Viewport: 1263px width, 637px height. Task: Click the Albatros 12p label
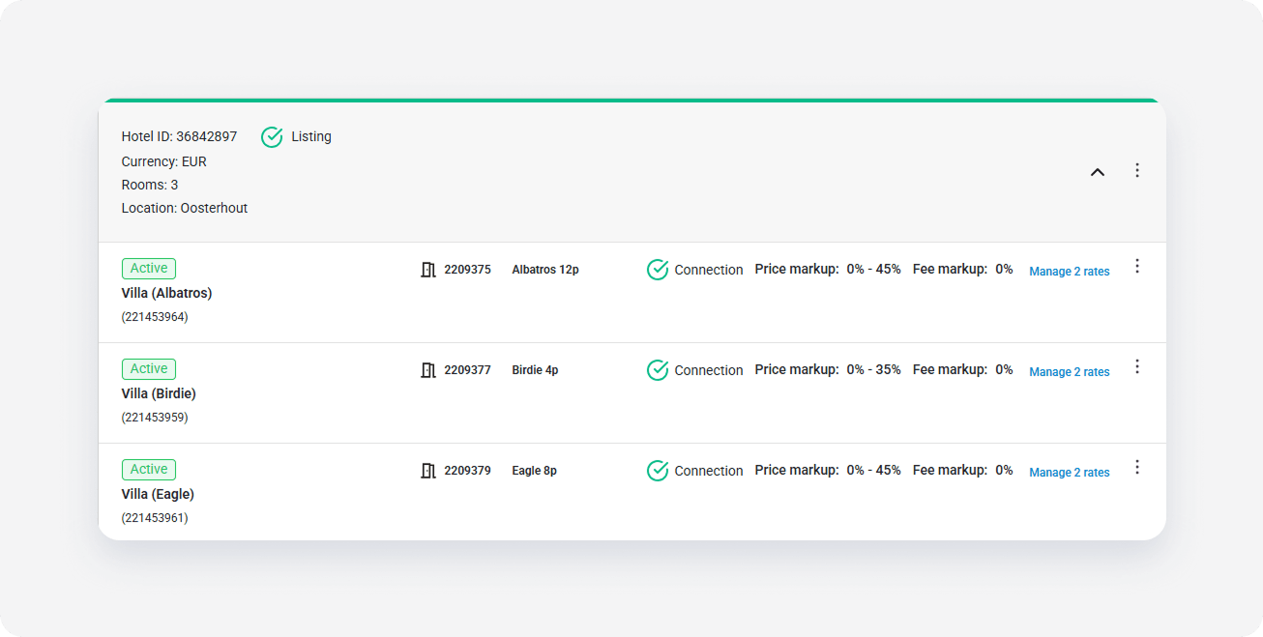tap(545, 270)
